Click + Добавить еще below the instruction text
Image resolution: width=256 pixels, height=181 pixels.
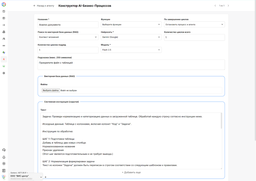131,172
